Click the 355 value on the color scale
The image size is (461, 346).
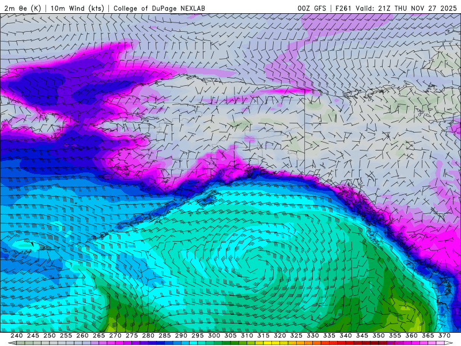pos(395,336)
